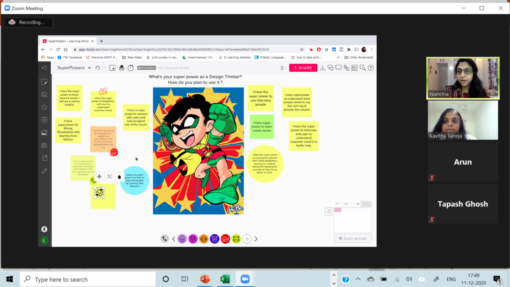This screenshot has width=510, height=287.
Task: Close the SuperPowers browser tab
Action: point(92,41)
